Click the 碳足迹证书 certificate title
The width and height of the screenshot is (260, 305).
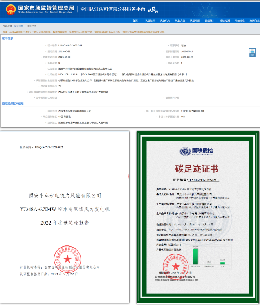(197, 168)
